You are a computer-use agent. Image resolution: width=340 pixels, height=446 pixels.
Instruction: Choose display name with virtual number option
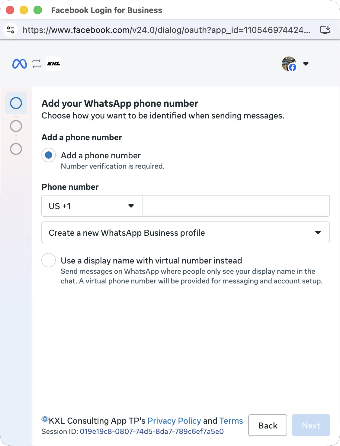(49, 260)
